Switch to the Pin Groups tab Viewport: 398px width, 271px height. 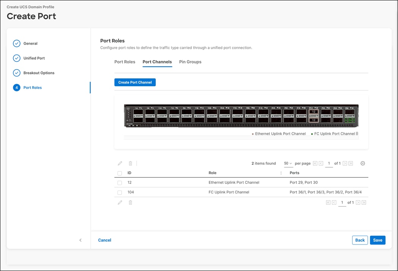point(190,62)
